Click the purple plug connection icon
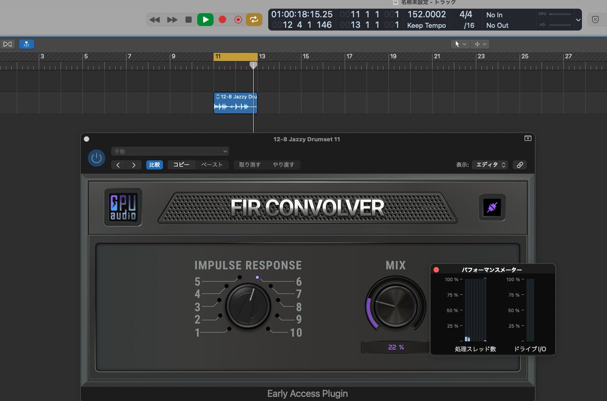This screenshot has height=401, width=607. 492,207
